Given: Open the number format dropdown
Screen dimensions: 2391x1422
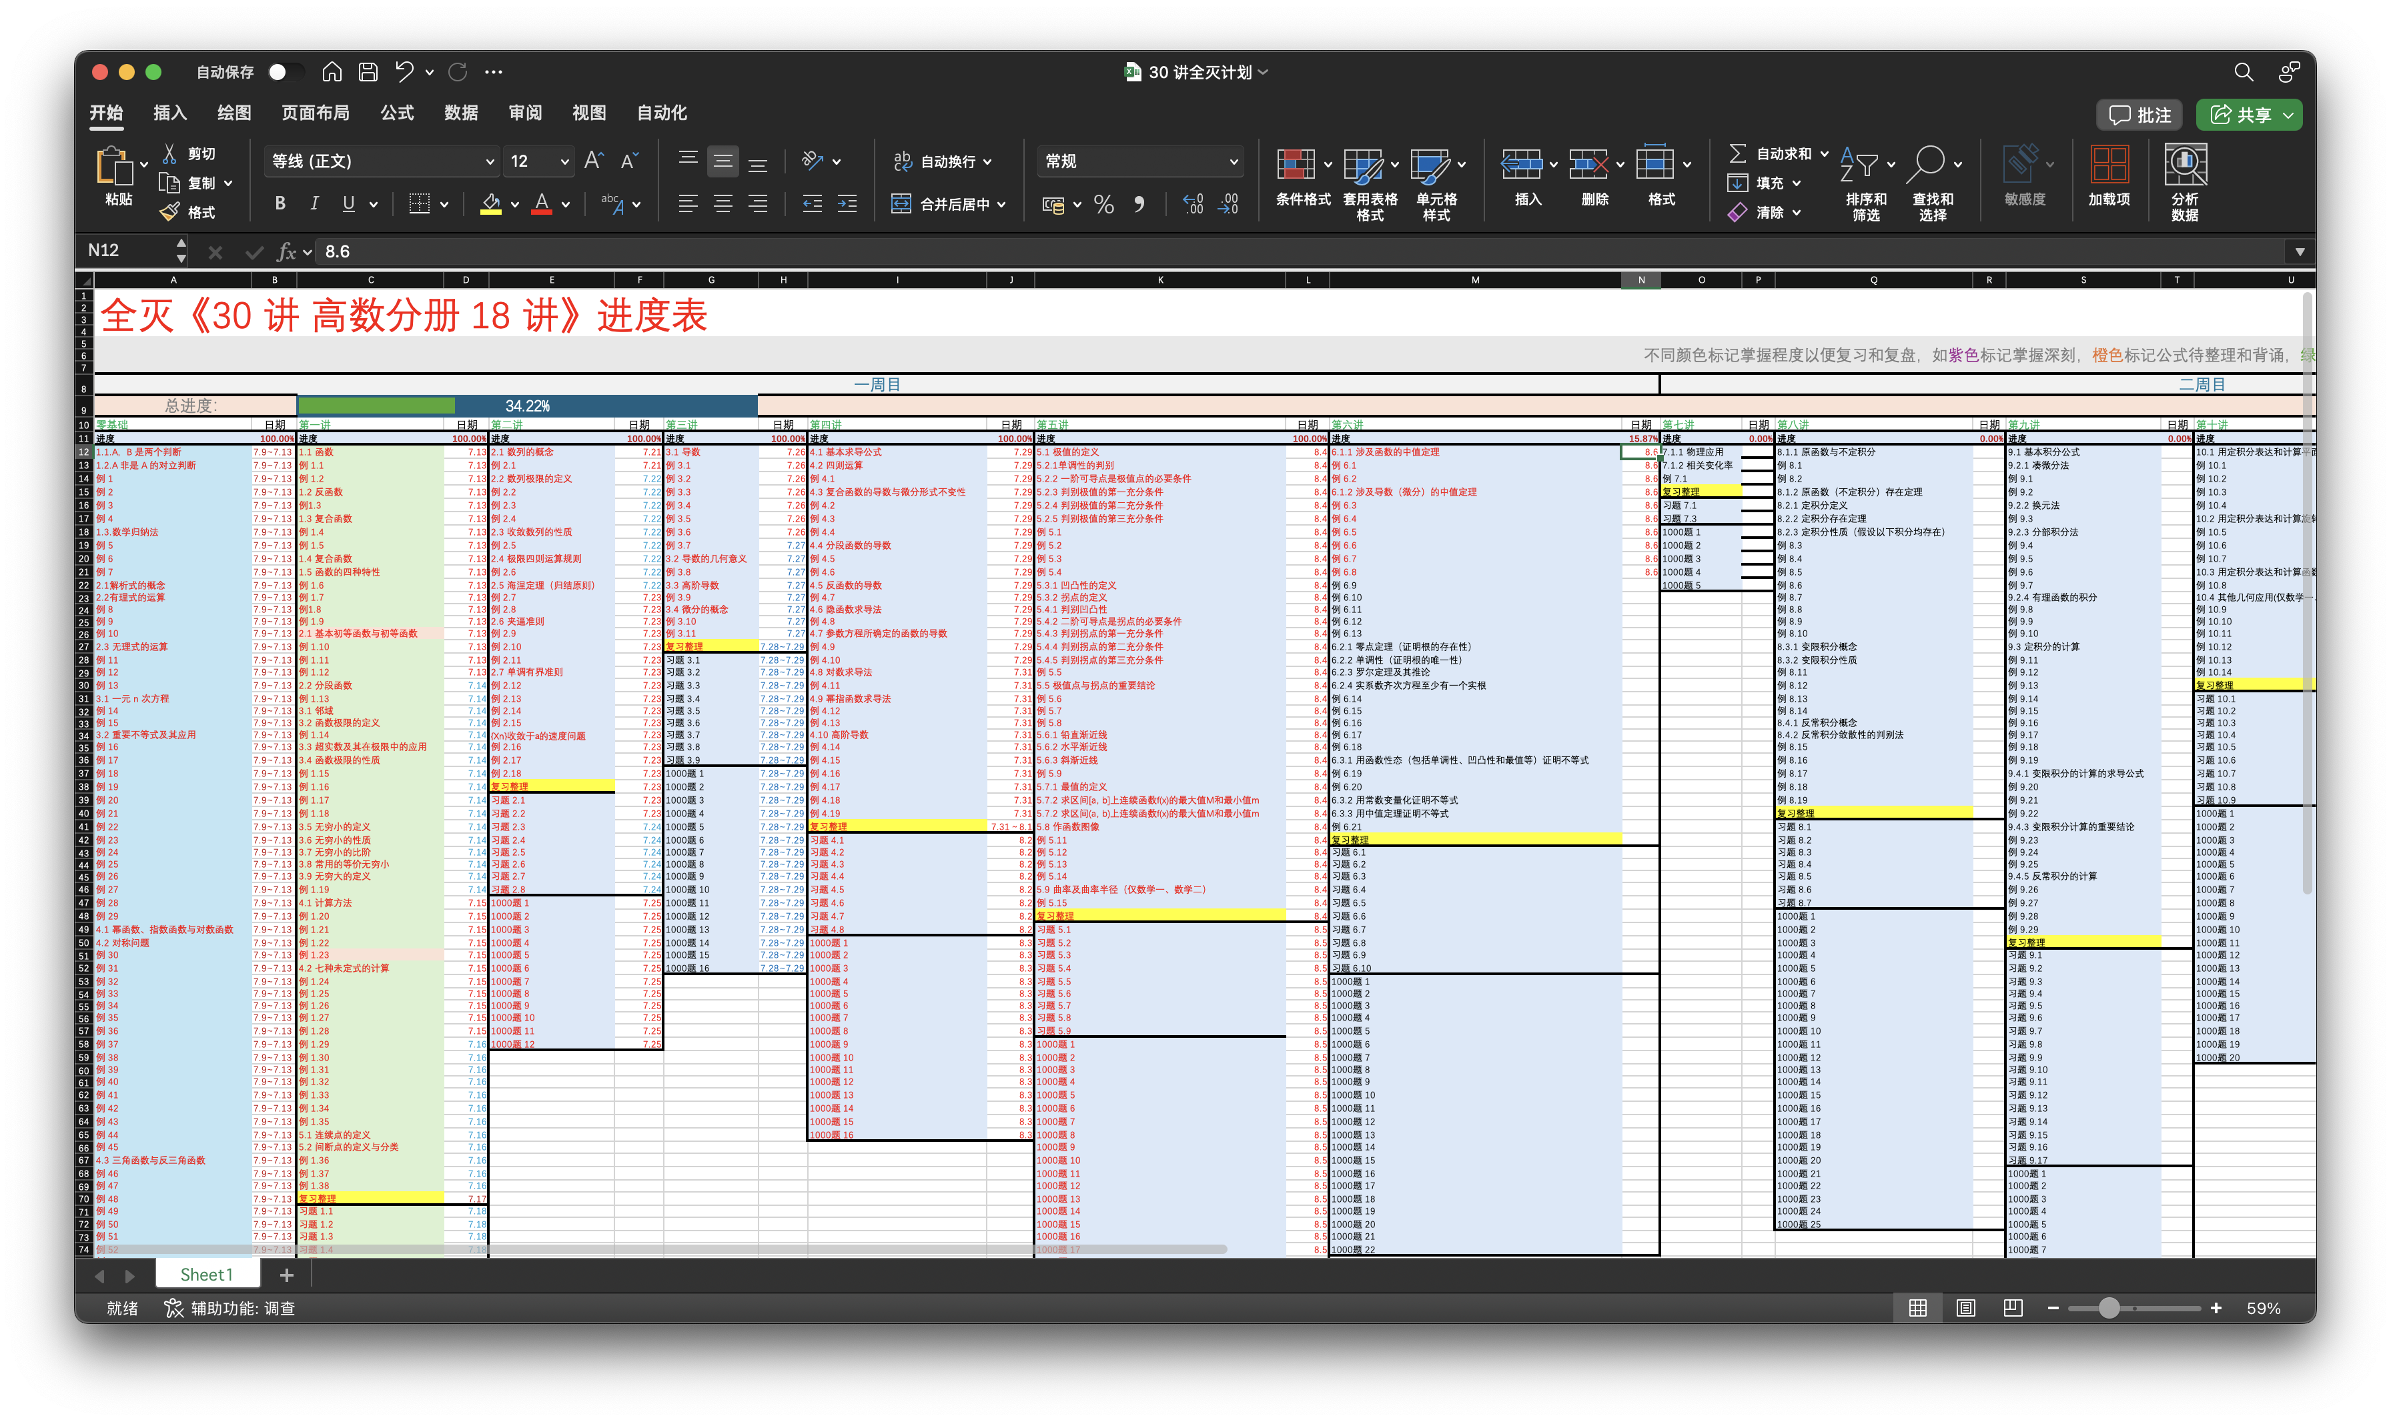Looking at the screenshot, I should click(1234, 161).
